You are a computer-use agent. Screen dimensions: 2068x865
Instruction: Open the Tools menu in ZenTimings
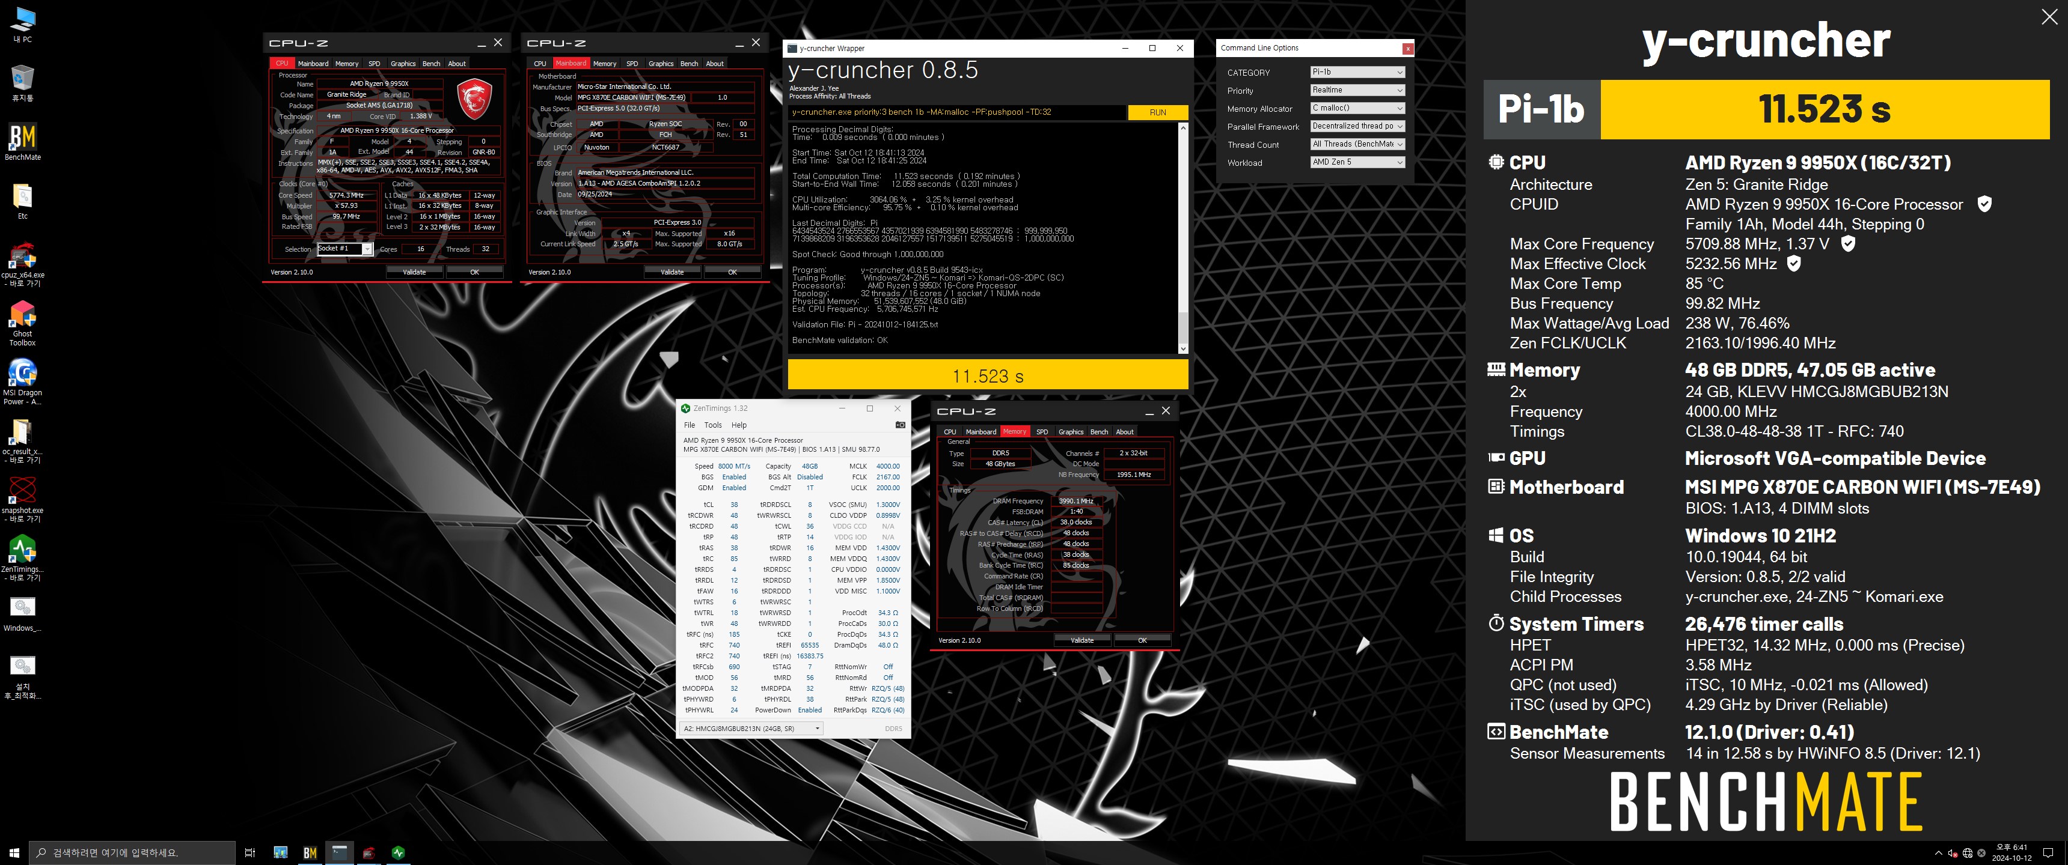[713, 425]
